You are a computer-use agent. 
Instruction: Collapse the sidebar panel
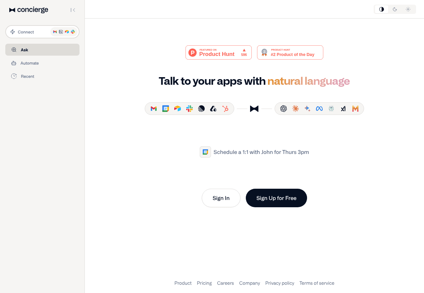tap(73, 10)
